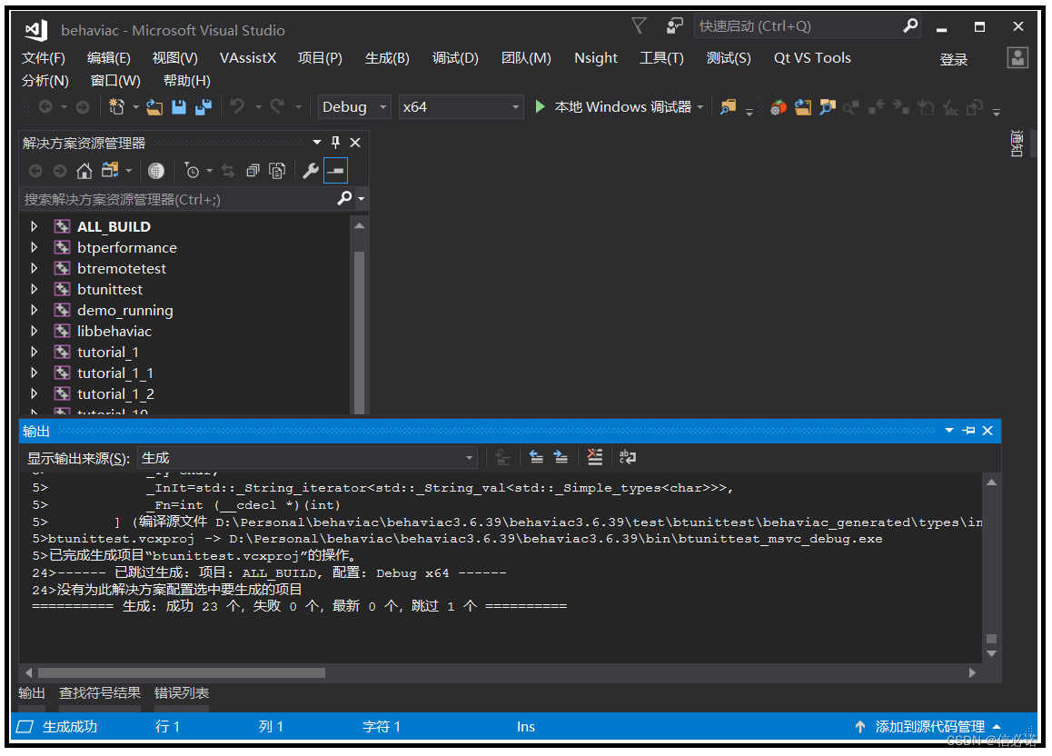Click the Collapse All icon in Solution Explorer

tap(253, 171)
